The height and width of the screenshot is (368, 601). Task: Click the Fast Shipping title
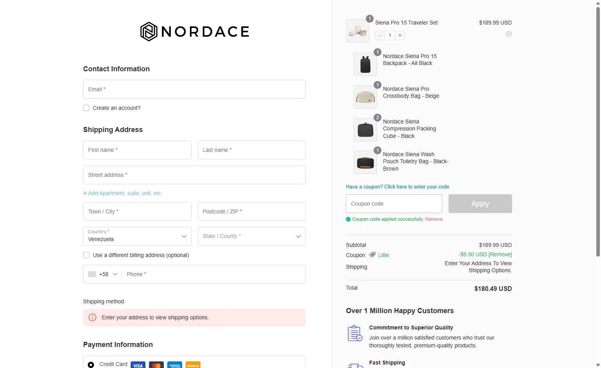tap(387, 363)
